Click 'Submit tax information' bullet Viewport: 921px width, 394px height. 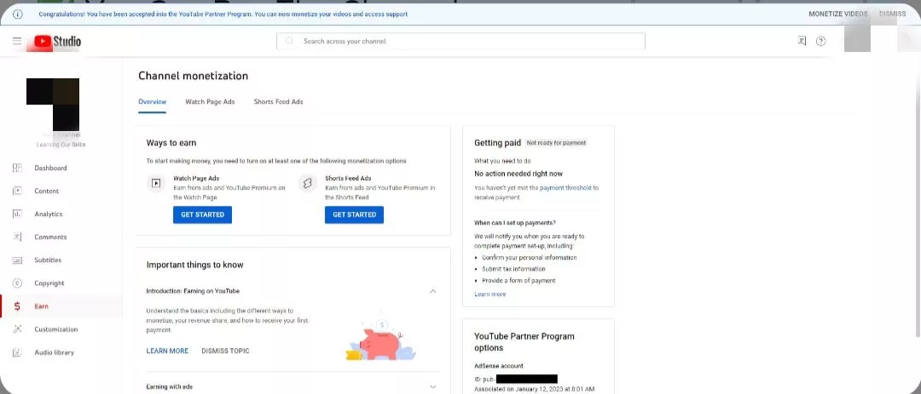pos(513,269)
